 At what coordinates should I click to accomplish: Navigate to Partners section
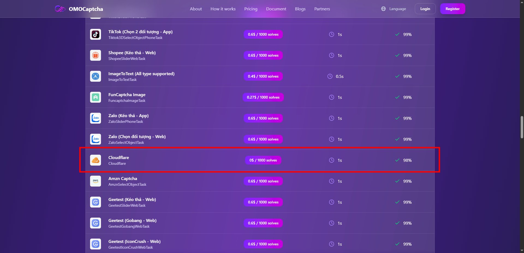pyautogui.click(x=322, y=9)
